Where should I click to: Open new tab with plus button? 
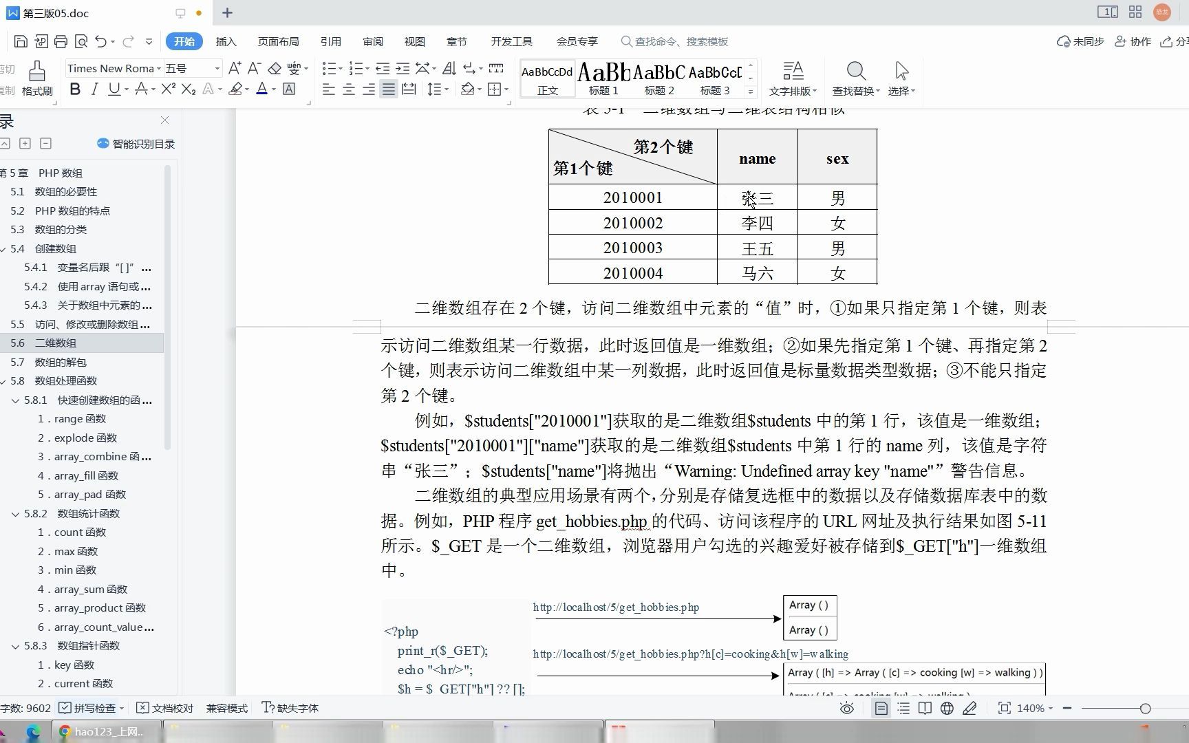(227, 12)
